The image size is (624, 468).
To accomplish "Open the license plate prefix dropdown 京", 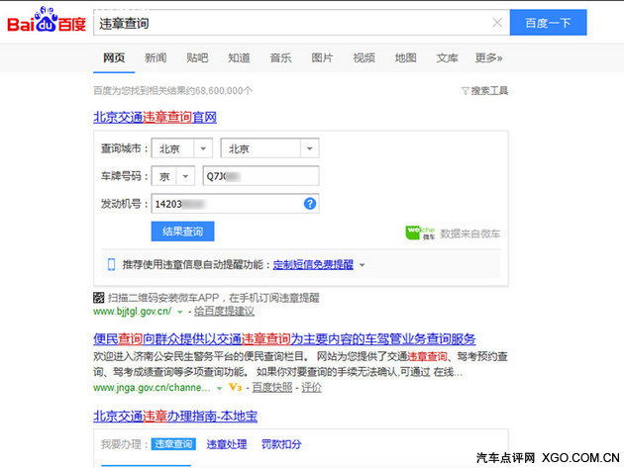I will point(184,176).
